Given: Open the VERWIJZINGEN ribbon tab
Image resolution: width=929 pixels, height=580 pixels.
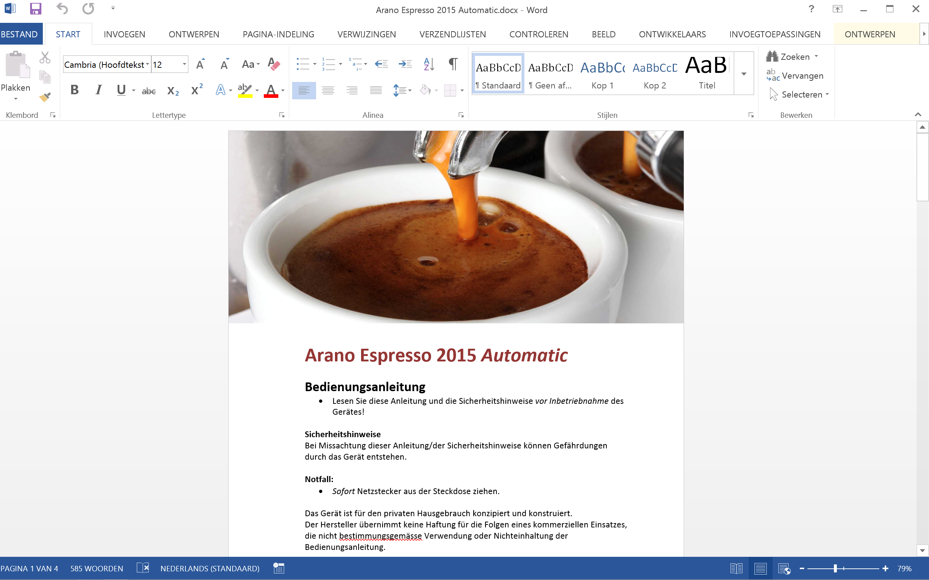Looking at the screenshot, I should click(367, 34).
